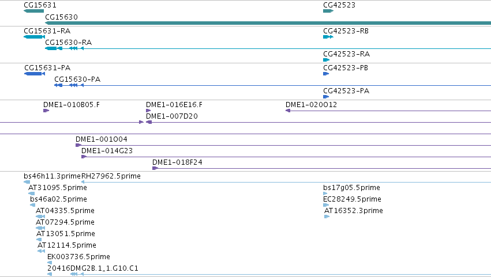The image size is (491, 277).
Task: Select the bs17g05.5prime label
Action: (351, 188)
